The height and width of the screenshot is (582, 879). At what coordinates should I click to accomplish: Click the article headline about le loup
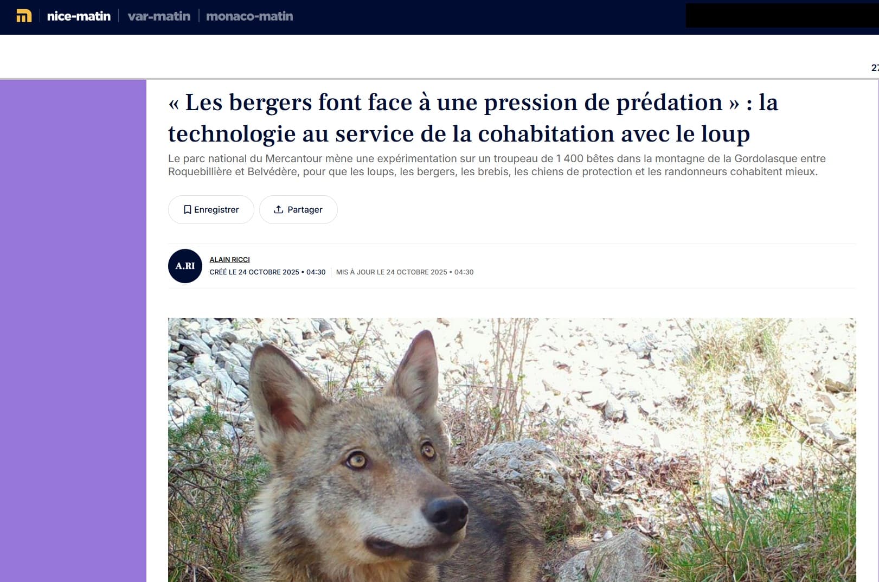tap(473, 118)
